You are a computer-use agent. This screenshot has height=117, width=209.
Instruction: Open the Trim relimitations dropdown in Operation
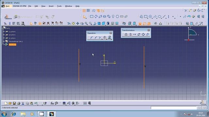[x=102, y=39]
